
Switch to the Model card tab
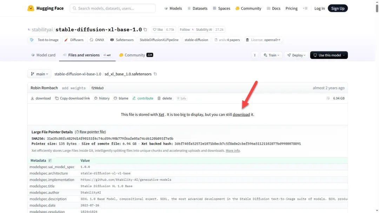click(x=43, y=55)
